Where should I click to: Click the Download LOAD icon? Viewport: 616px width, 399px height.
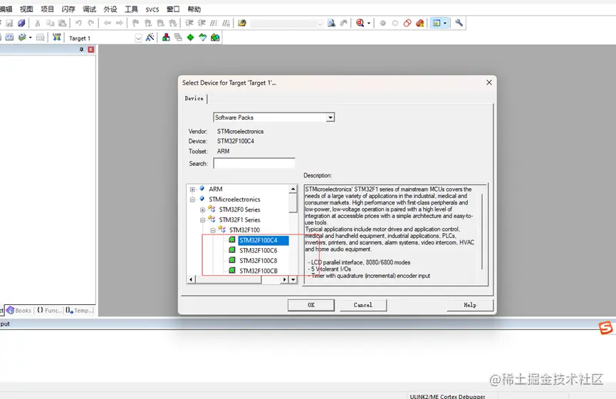click(x=56, y=37)
